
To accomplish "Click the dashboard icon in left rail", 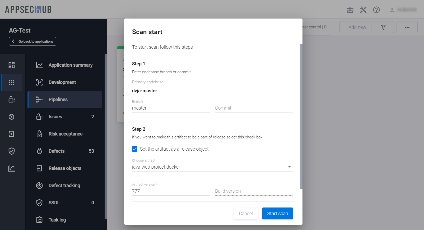I will pos(12,65).
